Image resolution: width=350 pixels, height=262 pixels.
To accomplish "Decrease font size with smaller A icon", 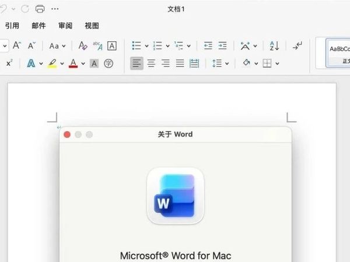I will 32,45.
